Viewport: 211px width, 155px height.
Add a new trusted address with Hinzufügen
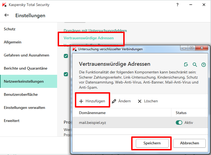coord(92,101)
